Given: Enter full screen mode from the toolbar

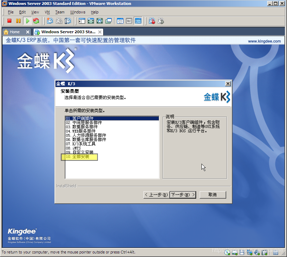Looking at the screenshot, I should click(91, 21).
